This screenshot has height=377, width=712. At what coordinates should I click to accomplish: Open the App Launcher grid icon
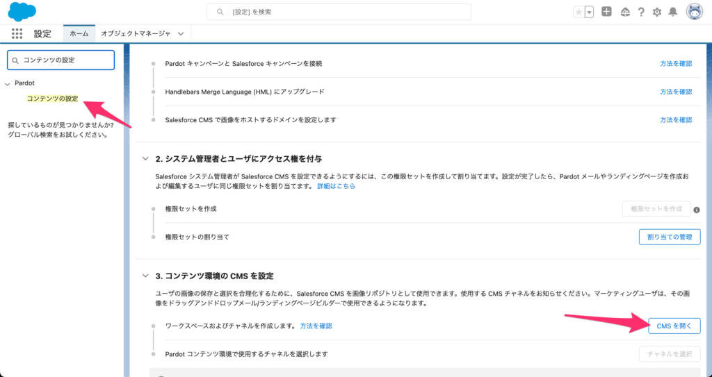coord(17,33)
